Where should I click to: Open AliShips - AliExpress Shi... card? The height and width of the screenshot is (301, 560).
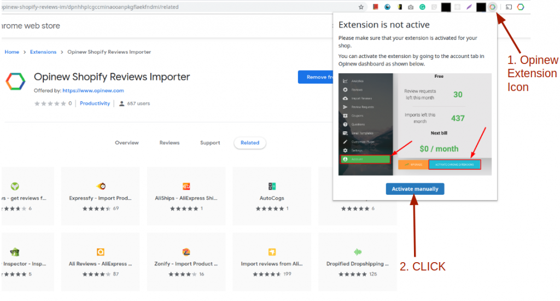click(x=186, y=196)
